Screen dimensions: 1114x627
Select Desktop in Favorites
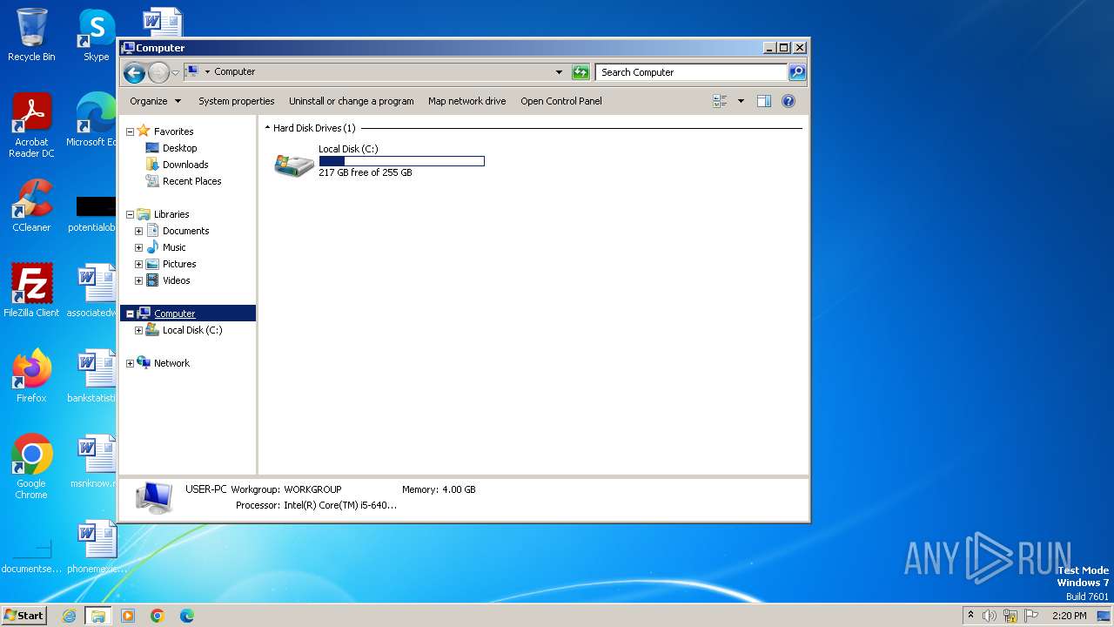(179, 148)
